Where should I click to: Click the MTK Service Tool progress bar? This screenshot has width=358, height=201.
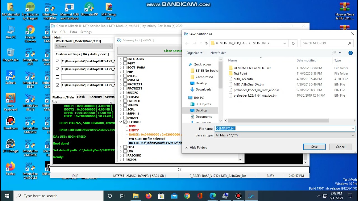tap(180, 169)
